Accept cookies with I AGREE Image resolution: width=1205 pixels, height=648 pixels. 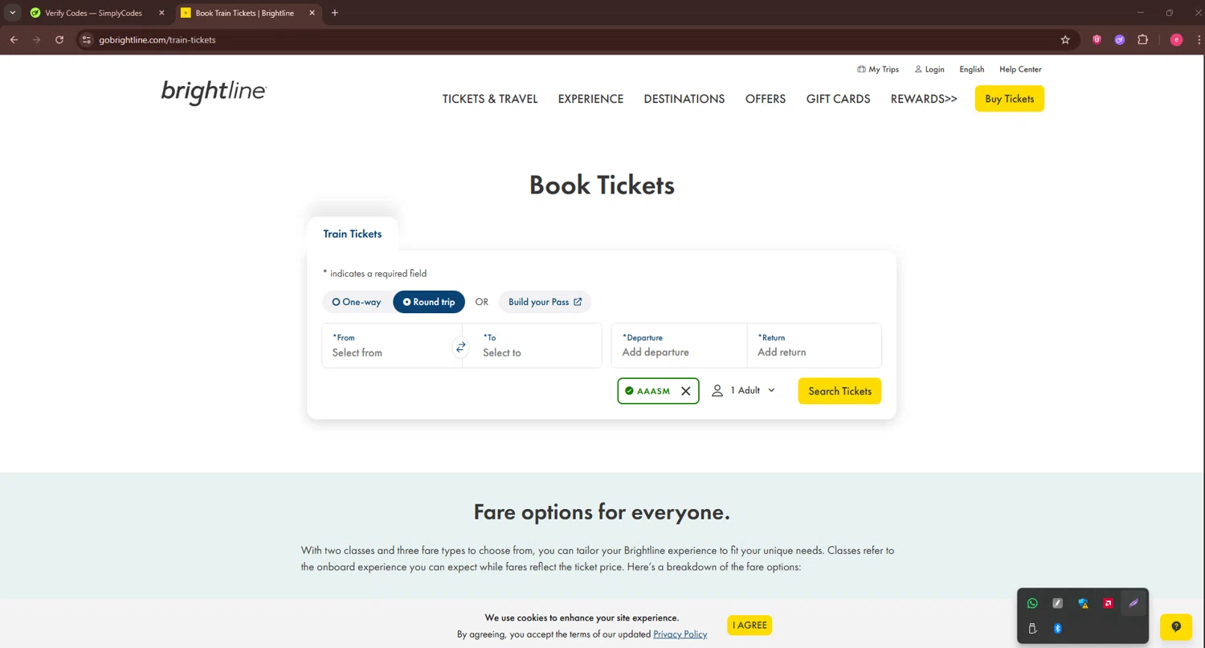[x=750, y=626]
